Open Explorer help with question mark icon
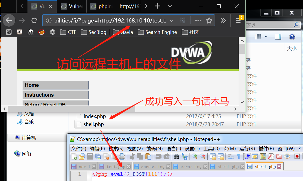 click(x=292, y=37)
